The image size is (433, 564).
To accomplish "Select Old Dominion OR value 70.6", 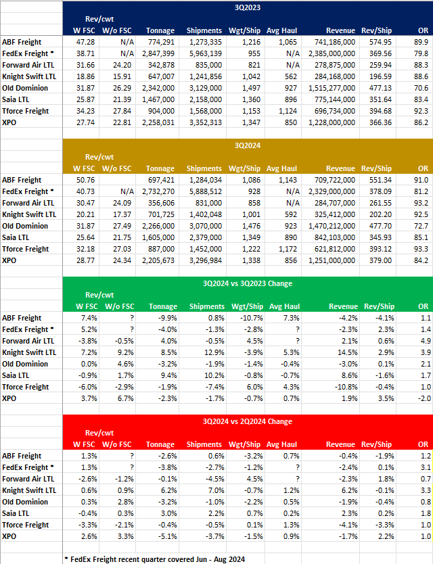I will point(421,88).
